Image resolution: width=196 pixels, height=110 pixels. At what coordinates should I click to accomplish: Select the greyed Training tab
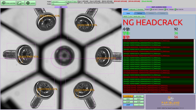[x=162, y=13]
